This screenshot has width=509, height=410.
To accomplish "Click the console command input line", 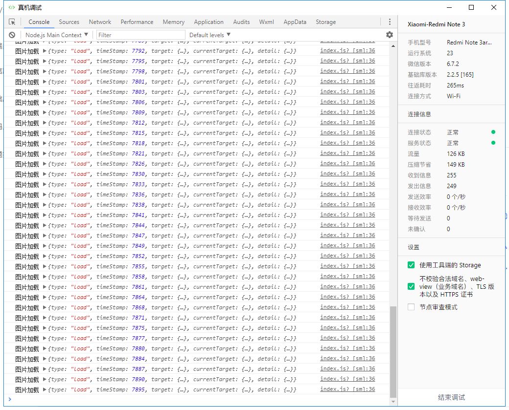I will click(200, 399).
